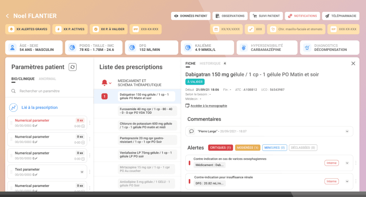Select the XX P. À Valider badge

click(109, 29)
